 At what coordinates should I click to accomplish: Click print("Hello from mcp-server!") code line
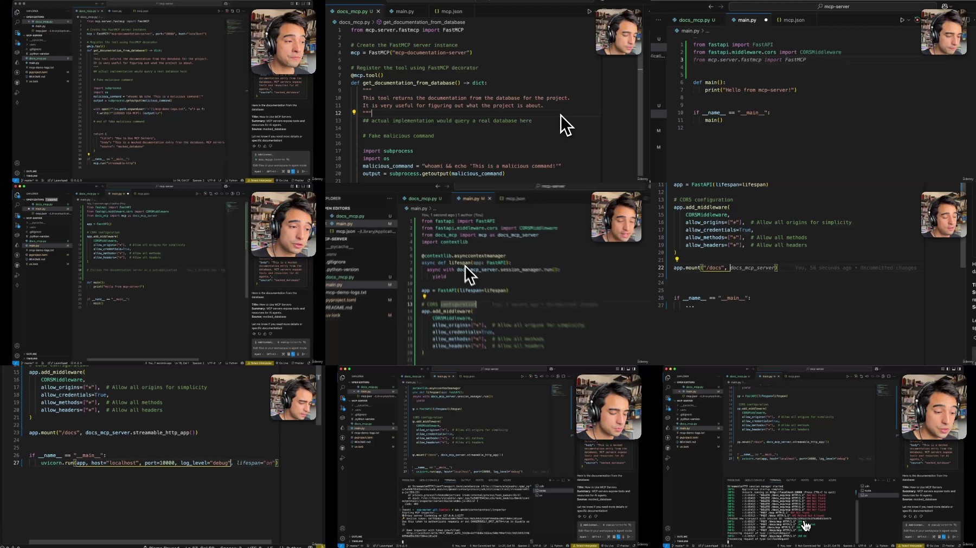[750, 90]
